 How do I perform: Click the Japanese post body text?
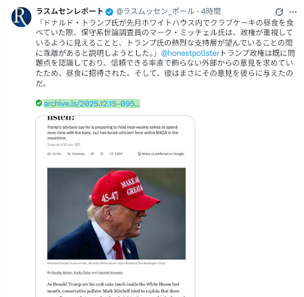(x=165, y=53)
